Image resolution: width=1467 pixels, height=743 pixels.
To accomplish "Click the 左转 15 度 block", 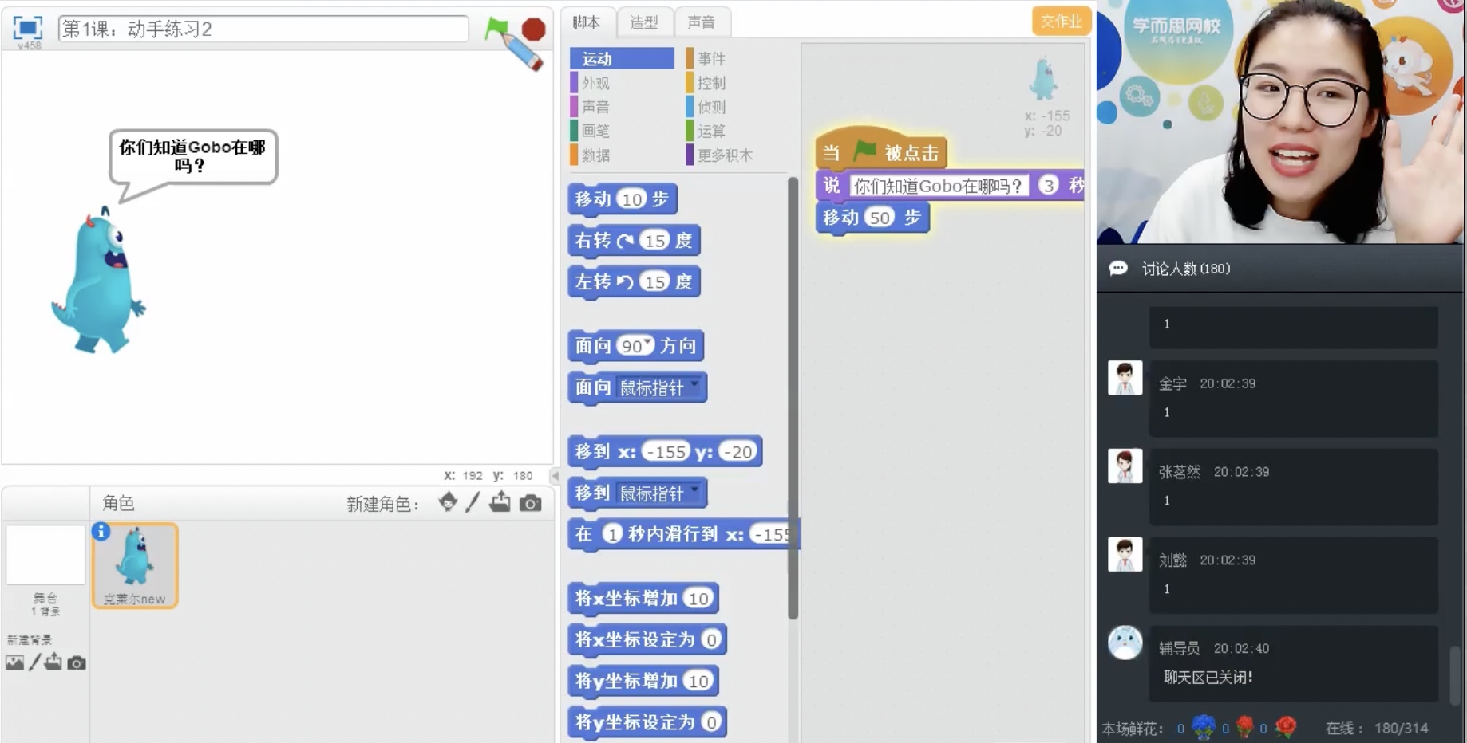I will (x=634, y=282).
